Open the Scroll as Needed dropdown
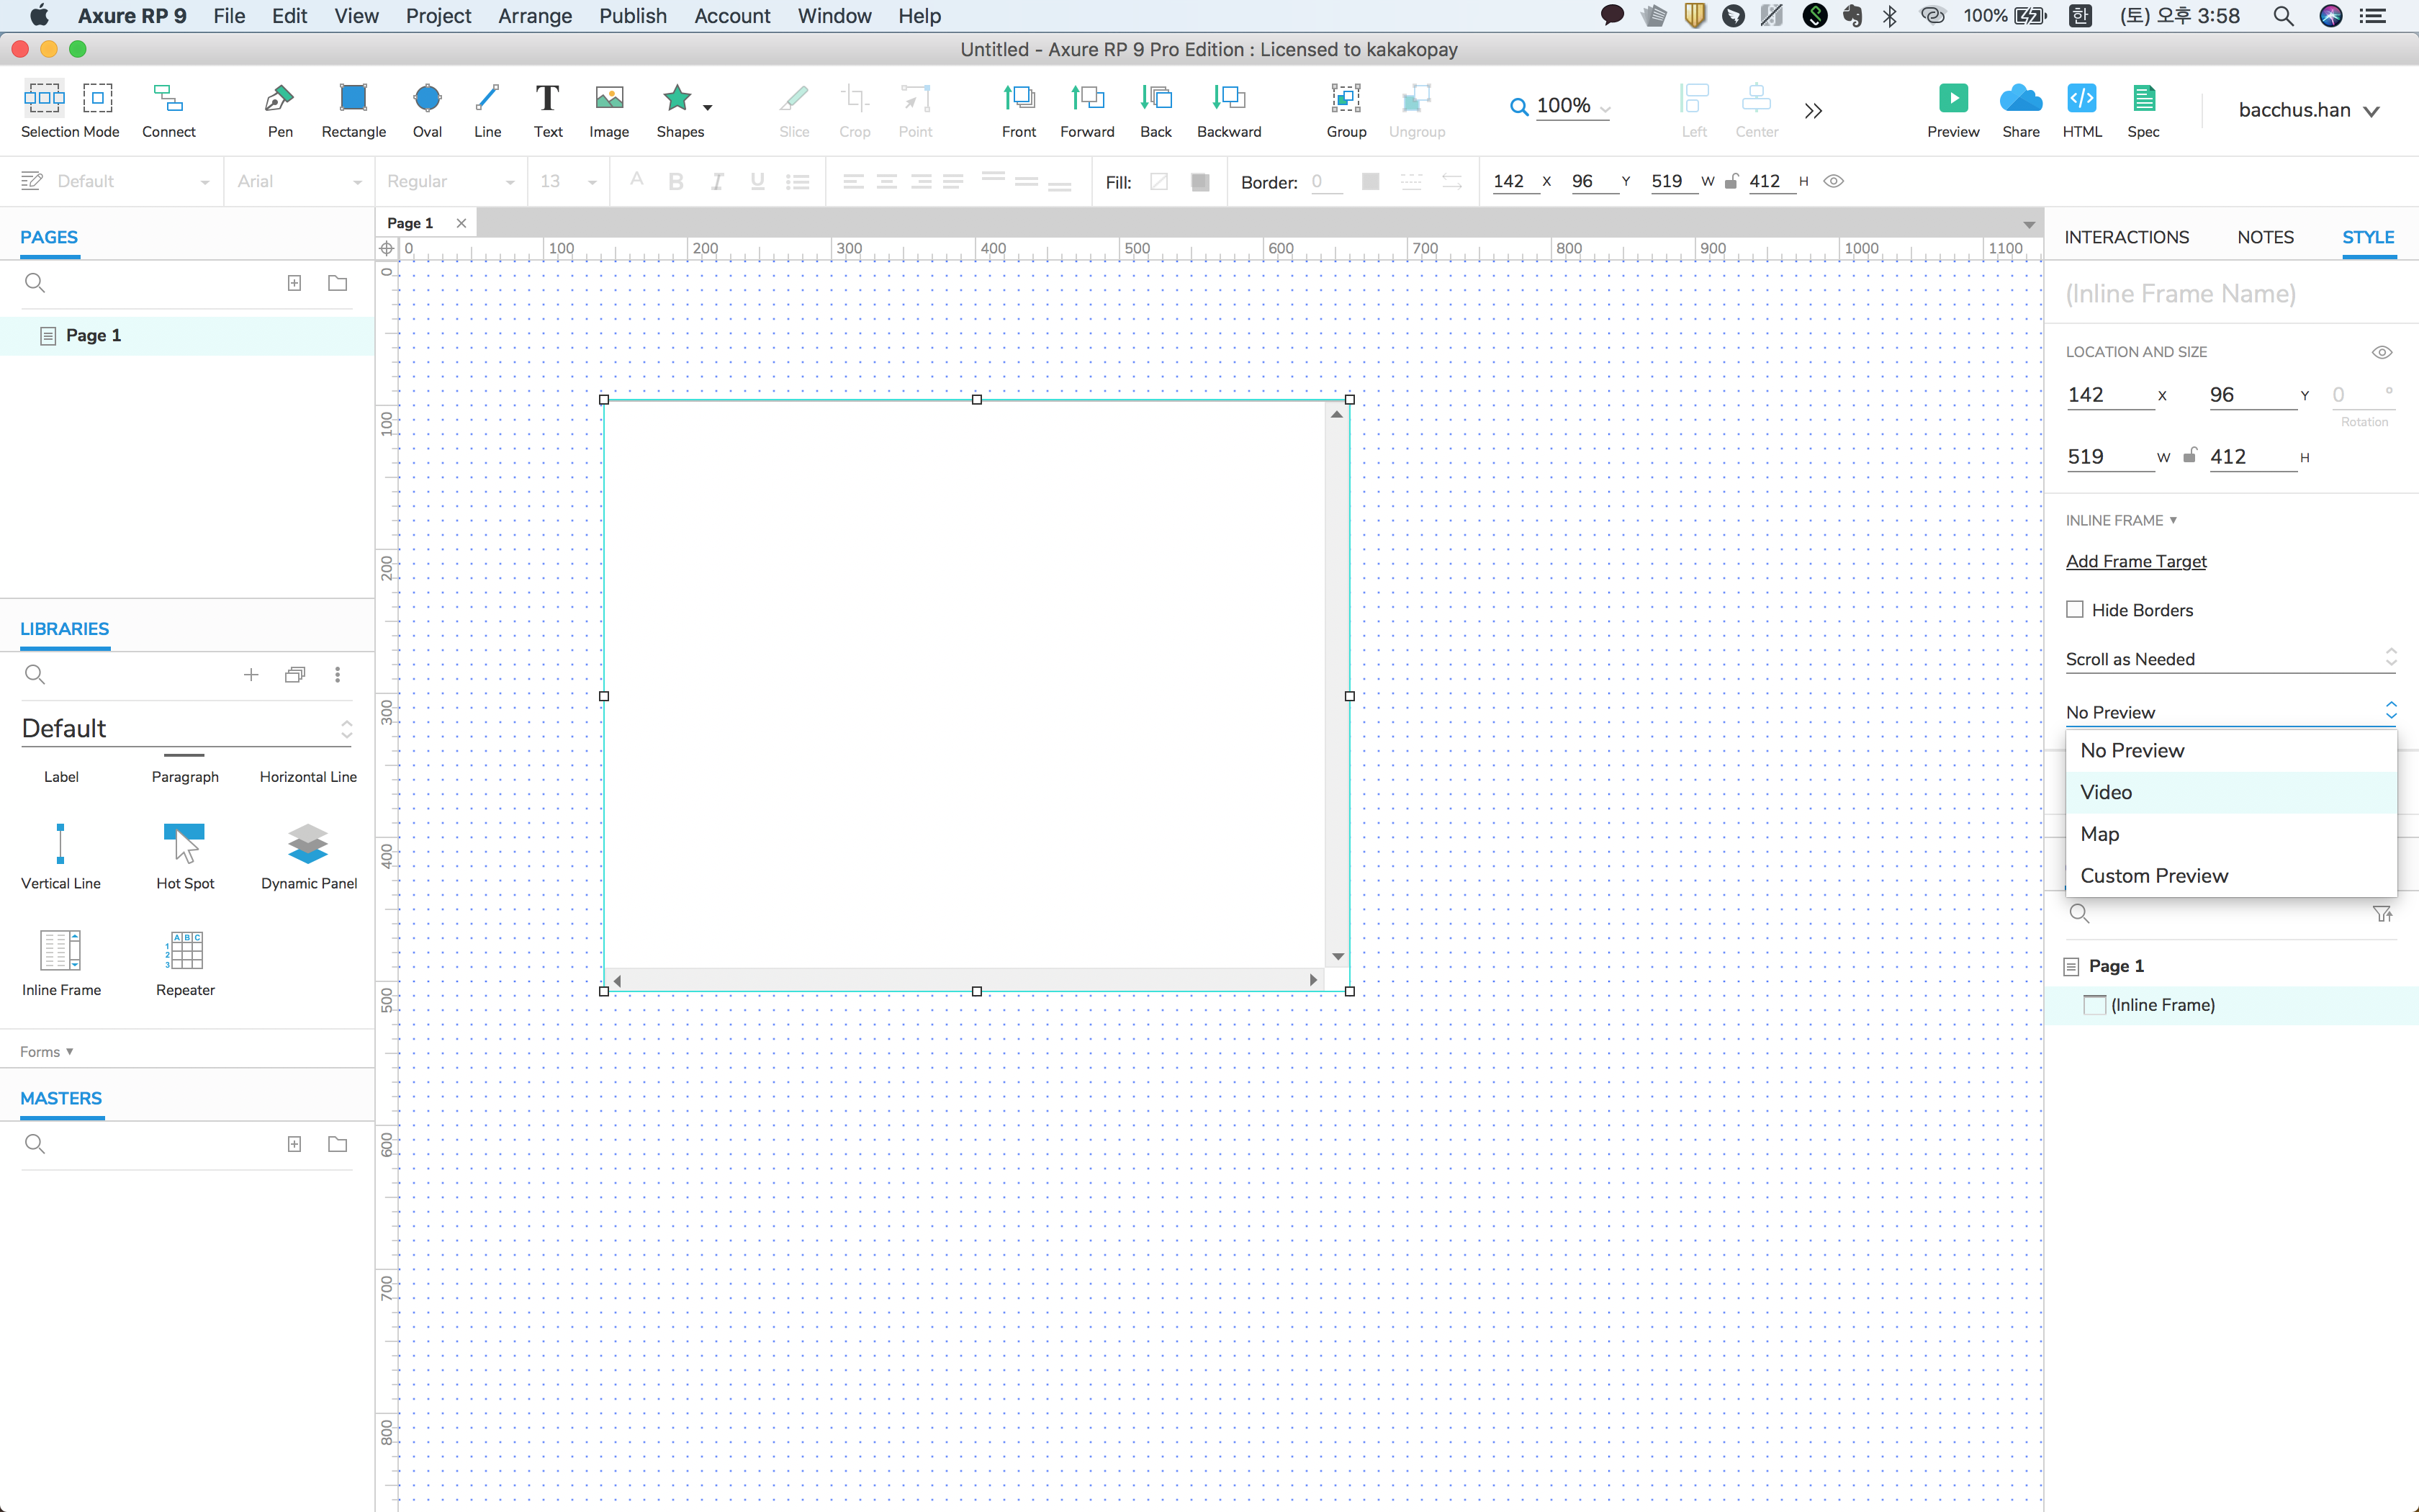This screenshot has height=1512, width=2419. pos(2230,659)
